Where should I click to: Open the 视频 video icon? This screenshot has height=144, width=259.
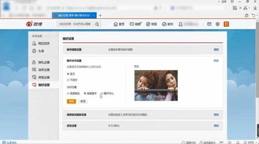pos(132,24)
